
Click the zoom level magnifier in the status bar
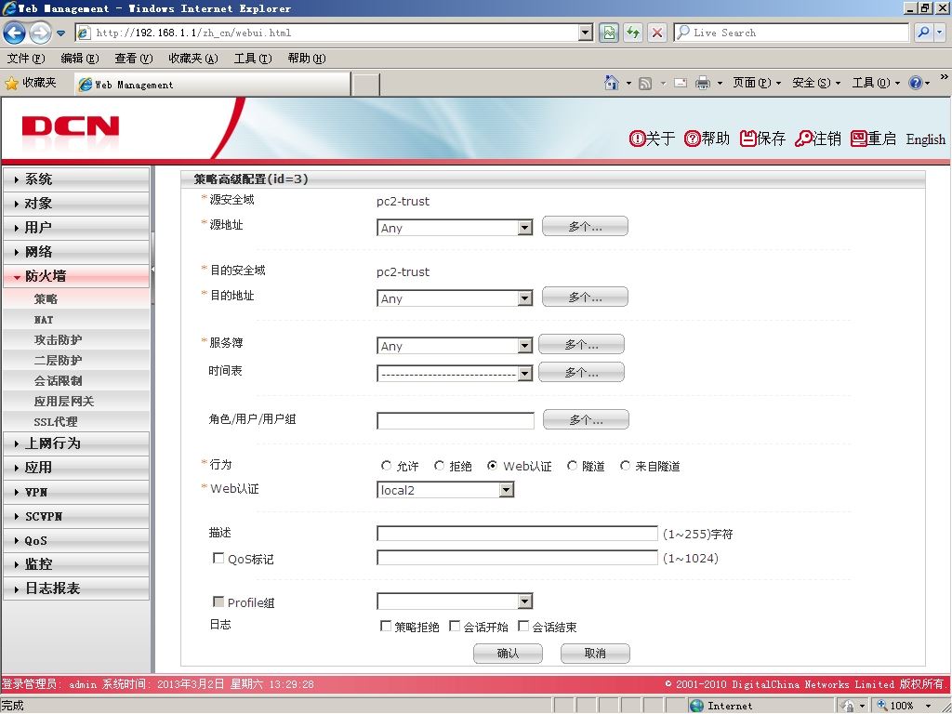point(882,705)
